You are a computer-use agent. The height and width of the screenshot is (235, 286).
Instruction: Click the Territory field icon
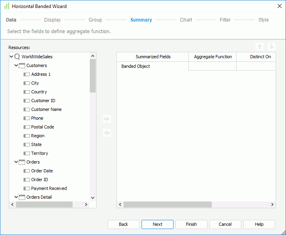coord(27,153)
